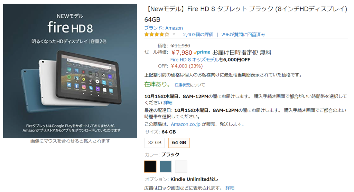Viewport: 354px width, 192px height.
Task: Click the ¥7,980 sale price
Action: [181, 53]
